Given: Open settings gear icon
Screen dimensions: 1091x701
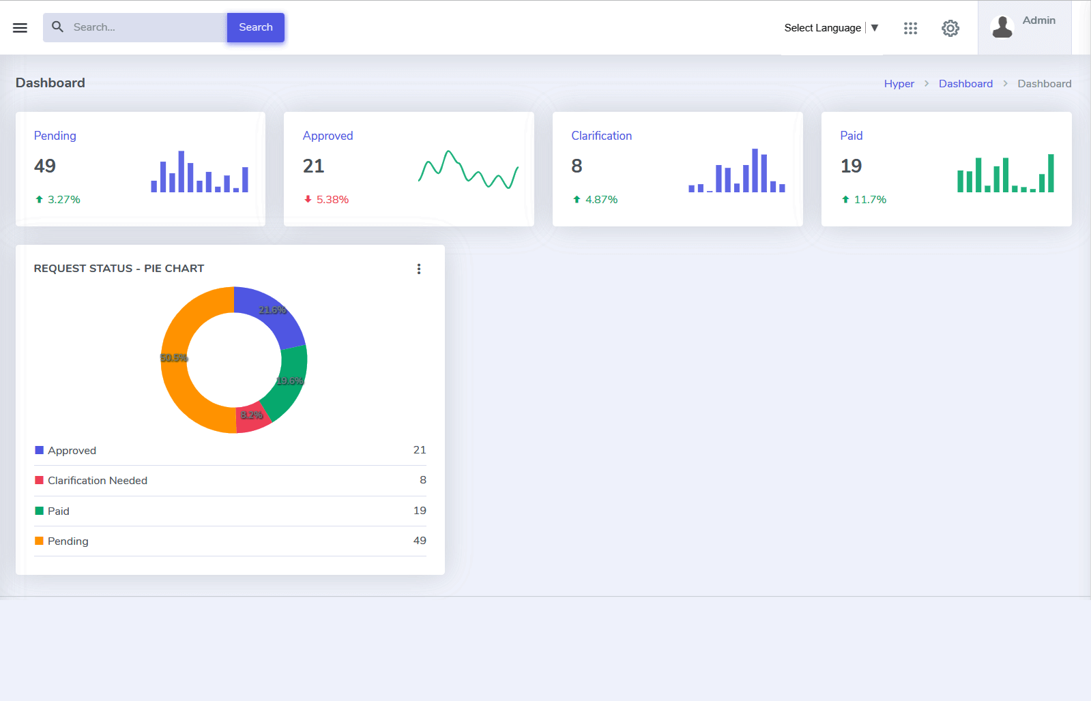Looking at the screenshot, I should [950, 28].
